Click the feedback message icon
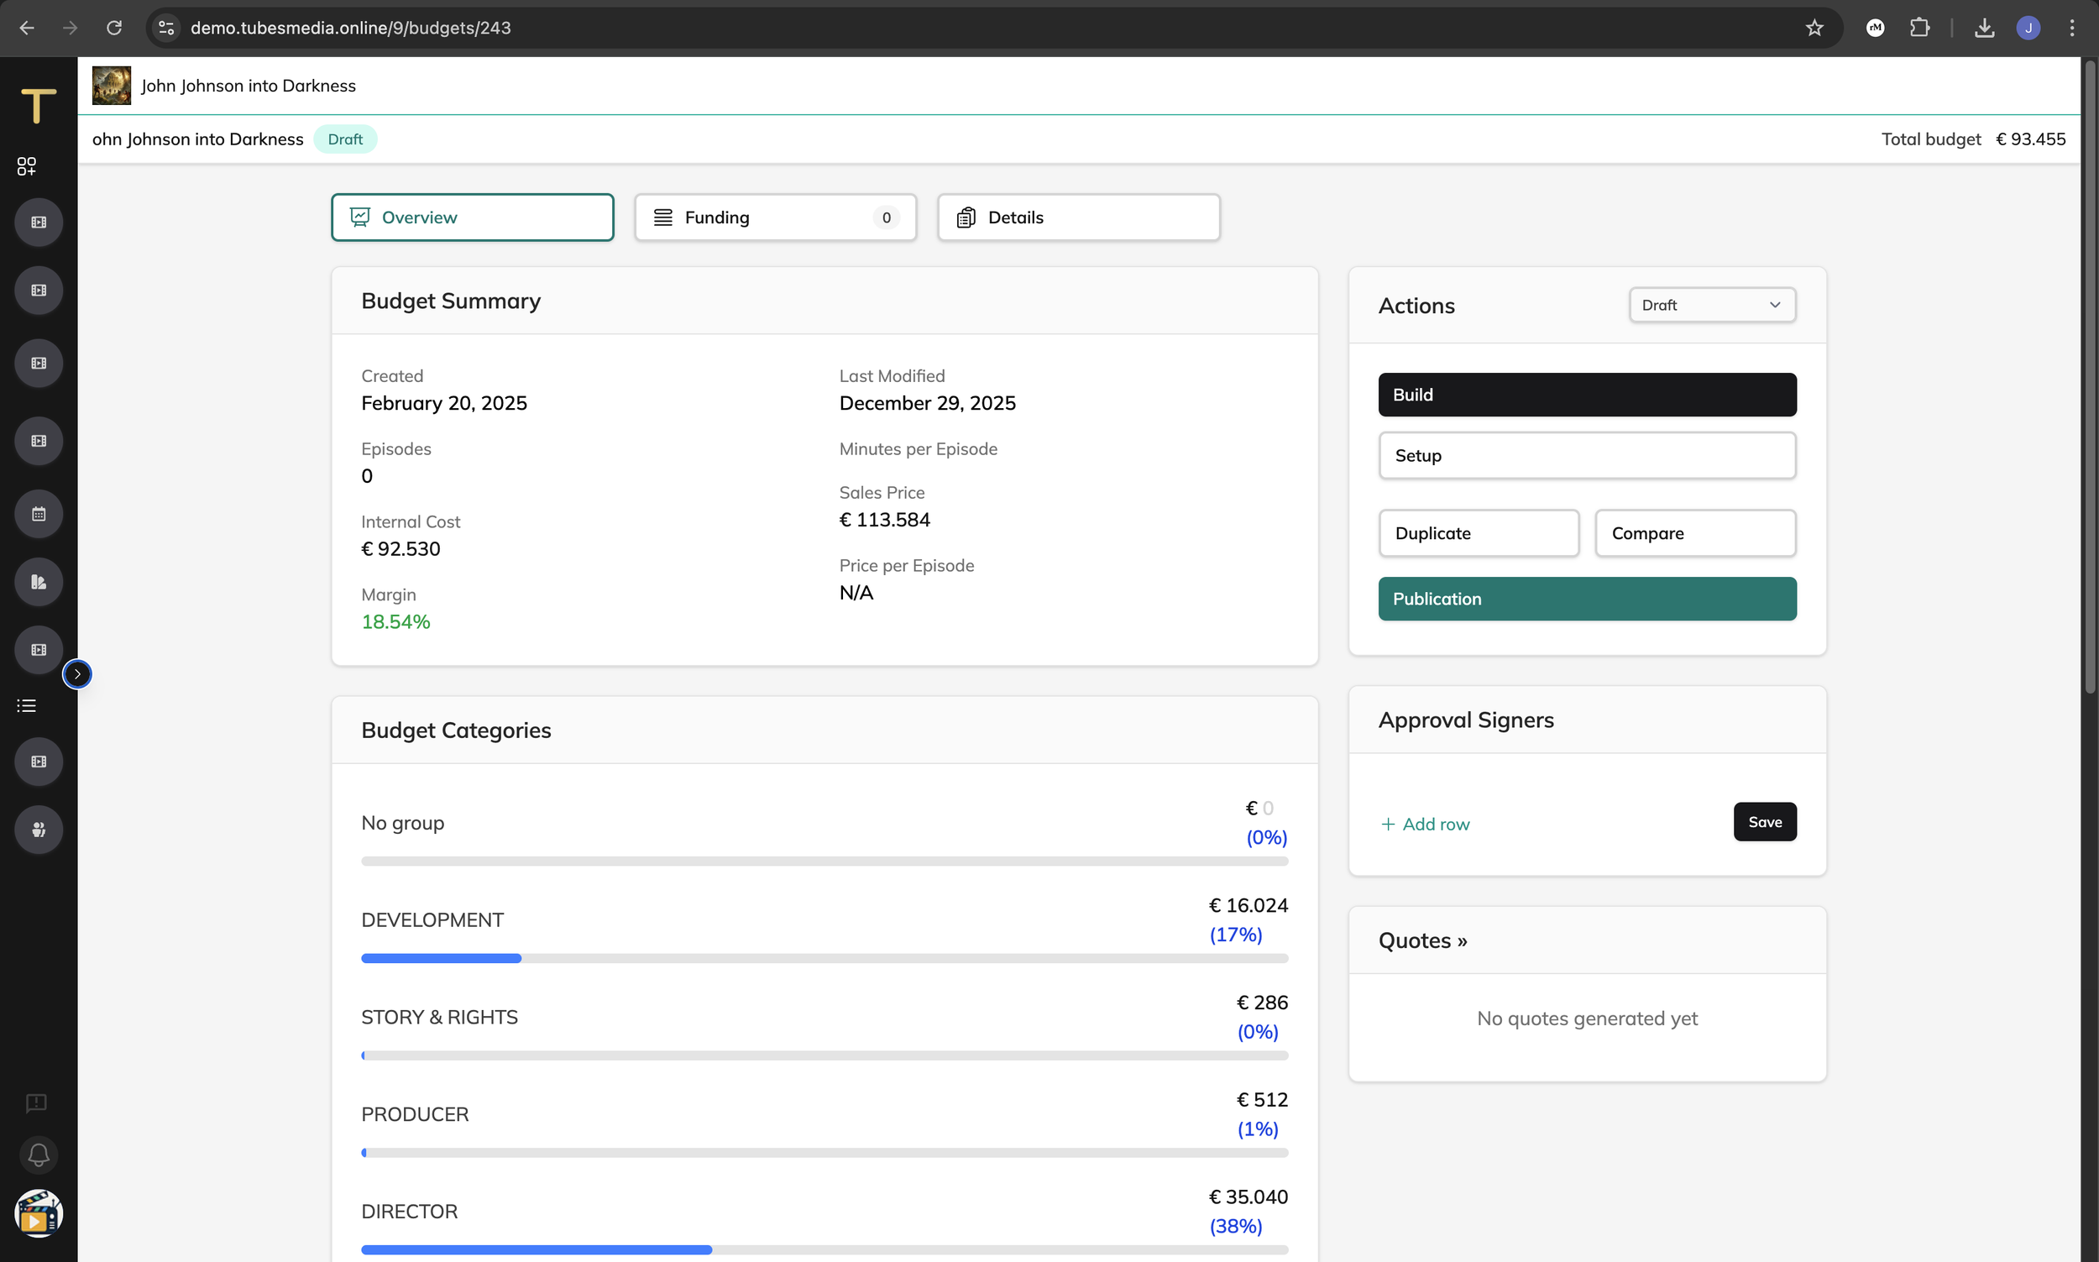This screenshot has width=2099, height=1262. pos(36,1103)
